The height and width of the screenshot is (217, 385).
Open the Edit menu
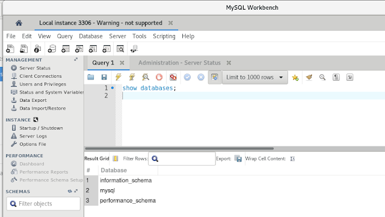(26, 36)
